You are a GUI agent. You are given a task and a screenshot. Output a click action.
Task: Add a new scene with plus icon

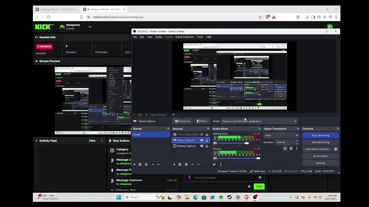[x=134, y=164]
